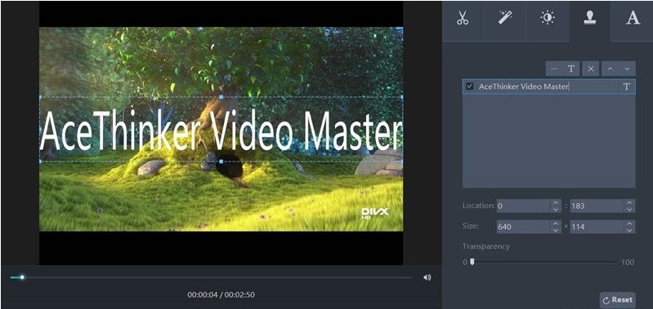Uncheck the AceThinker Video Master watermark checkbox
The image size is (653, 309).
pyautogui.click(x=470, y=86)
